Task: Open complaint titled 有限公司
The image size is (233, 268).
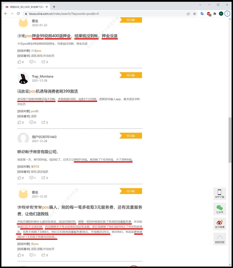Action: (x=38, y=152)
